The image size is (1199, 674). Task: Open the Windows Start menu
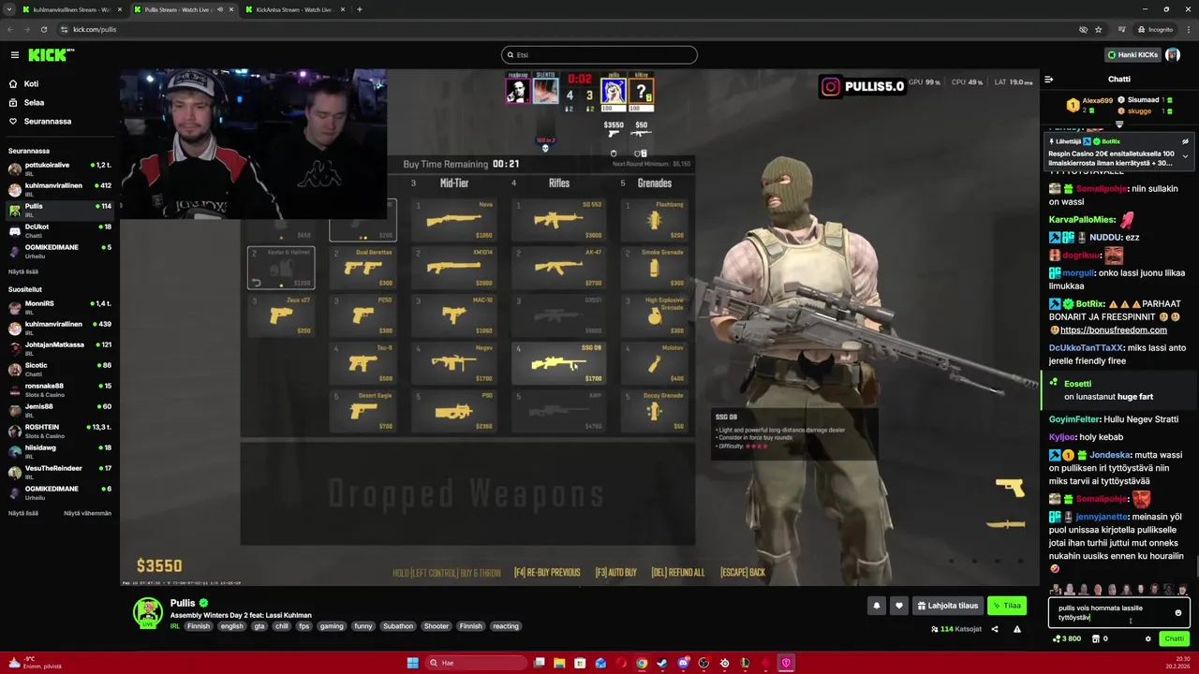coord(412,663)
